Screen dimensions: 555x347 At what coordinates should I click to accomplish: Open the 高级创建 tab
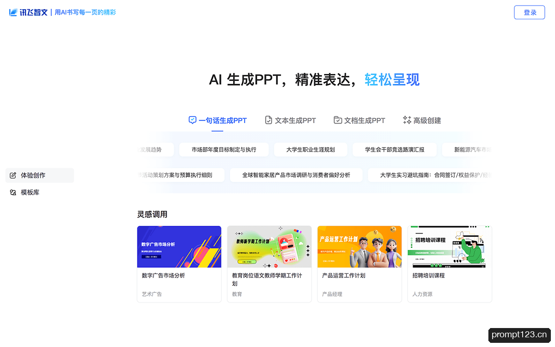tap(422, 120)
